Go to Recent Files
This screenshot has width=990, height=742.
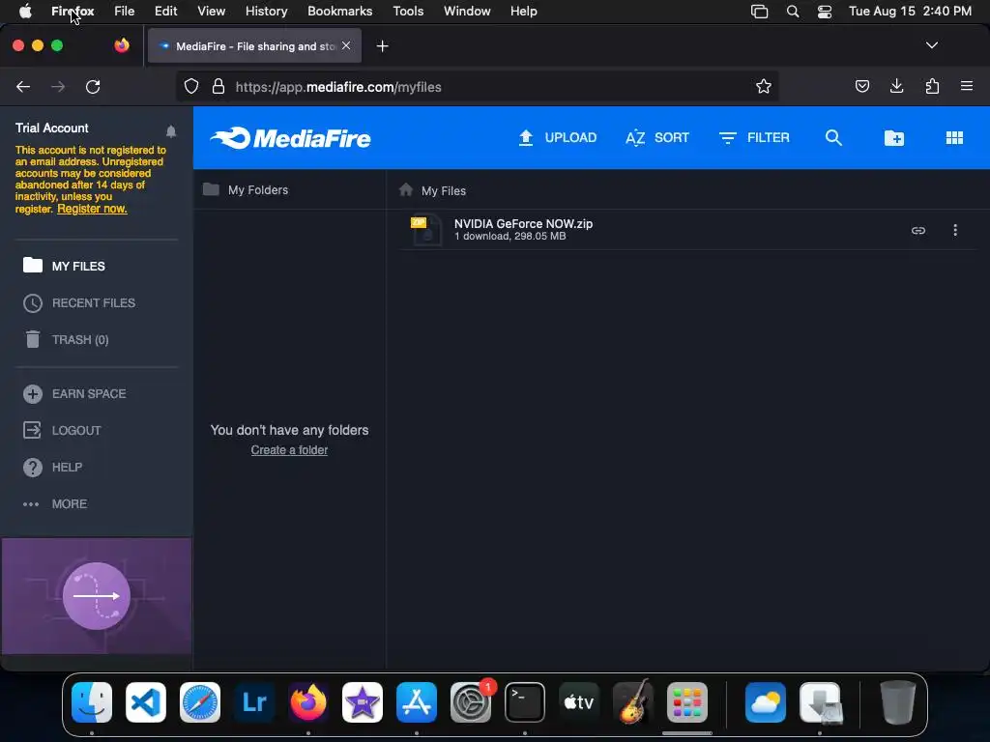pos(79,302)
